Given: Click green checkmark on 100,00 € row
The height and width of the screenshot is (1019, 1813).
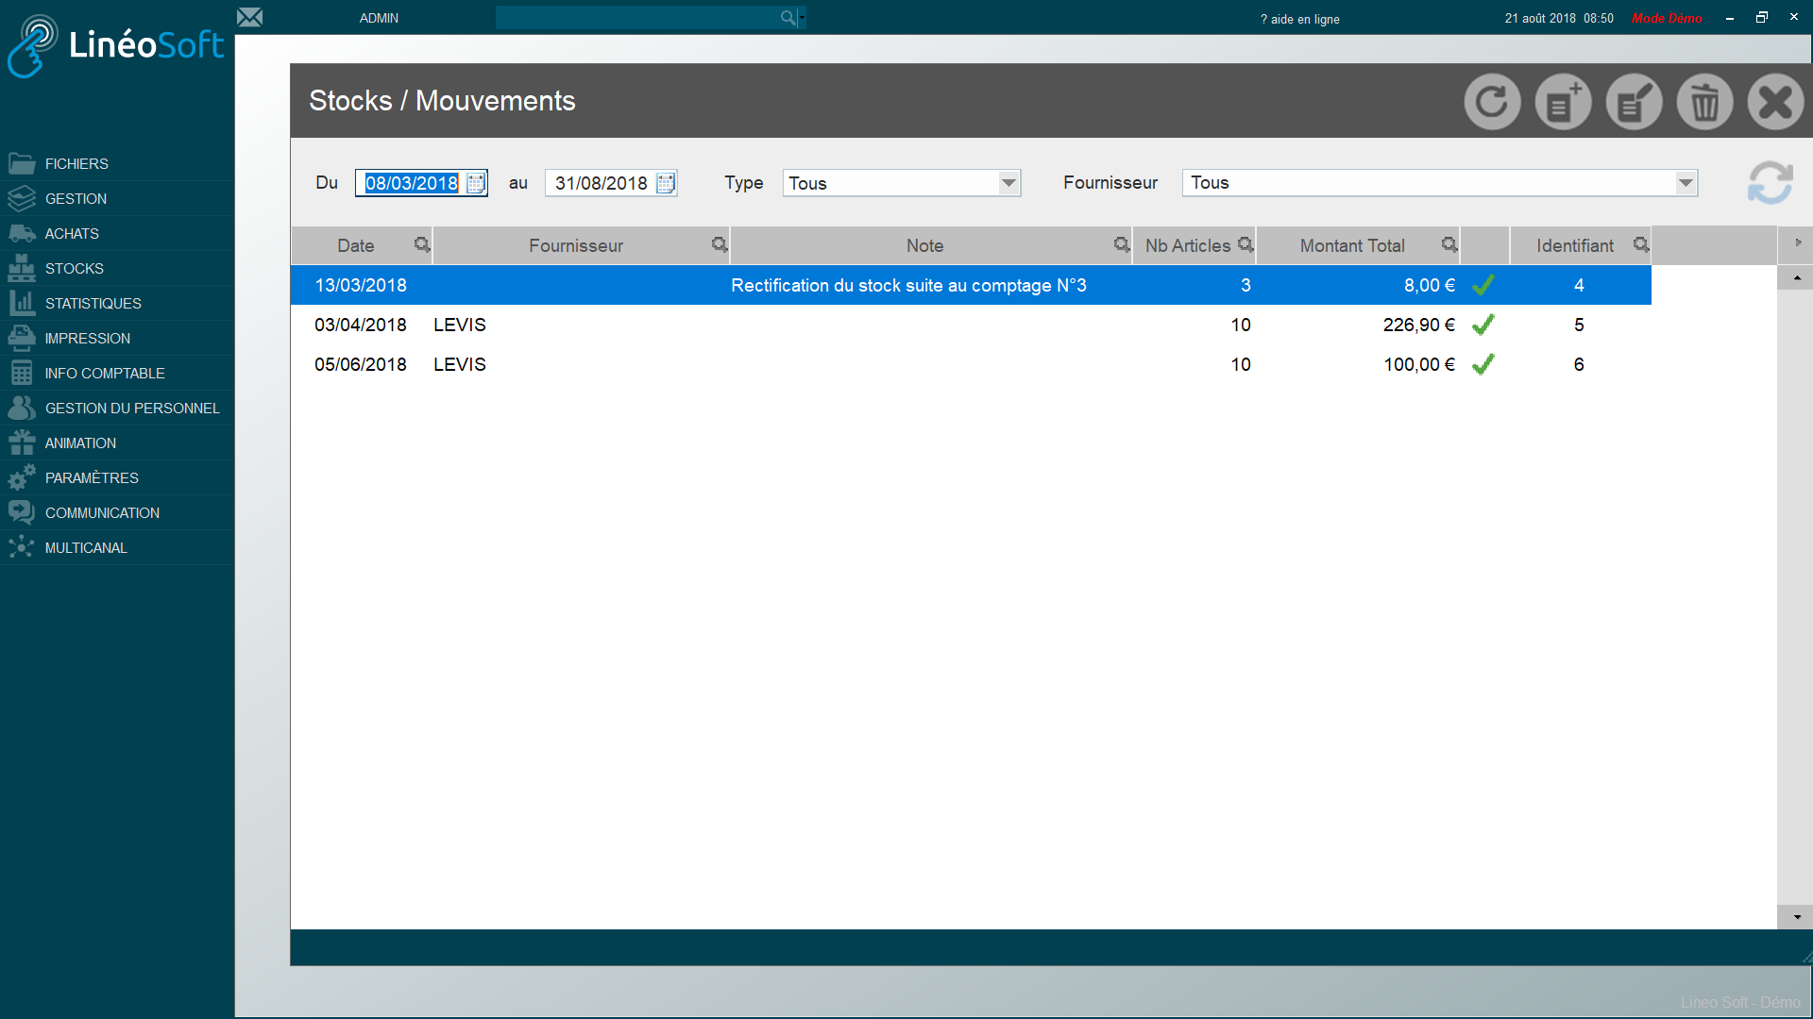Looking at the screenshot, I should [1483, 364].
